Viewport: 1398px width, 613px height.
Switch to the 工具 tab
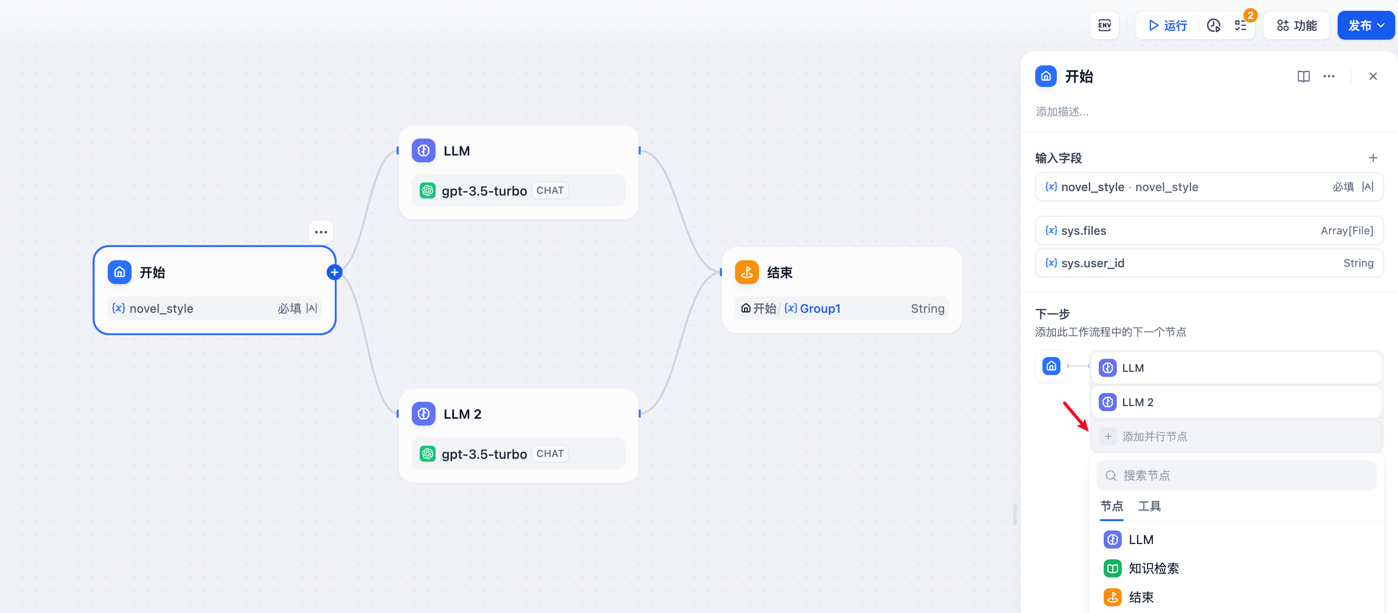pyautogui.click(x=1149, y=506)
